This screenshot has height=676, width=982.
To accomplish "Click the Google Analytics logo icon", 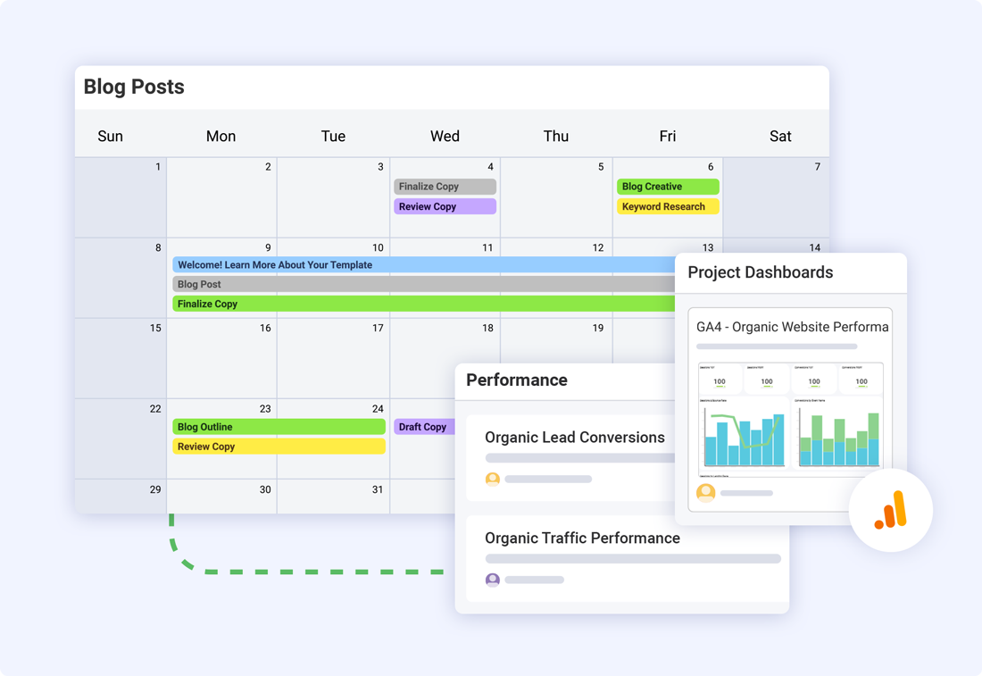I will point(890,510).
